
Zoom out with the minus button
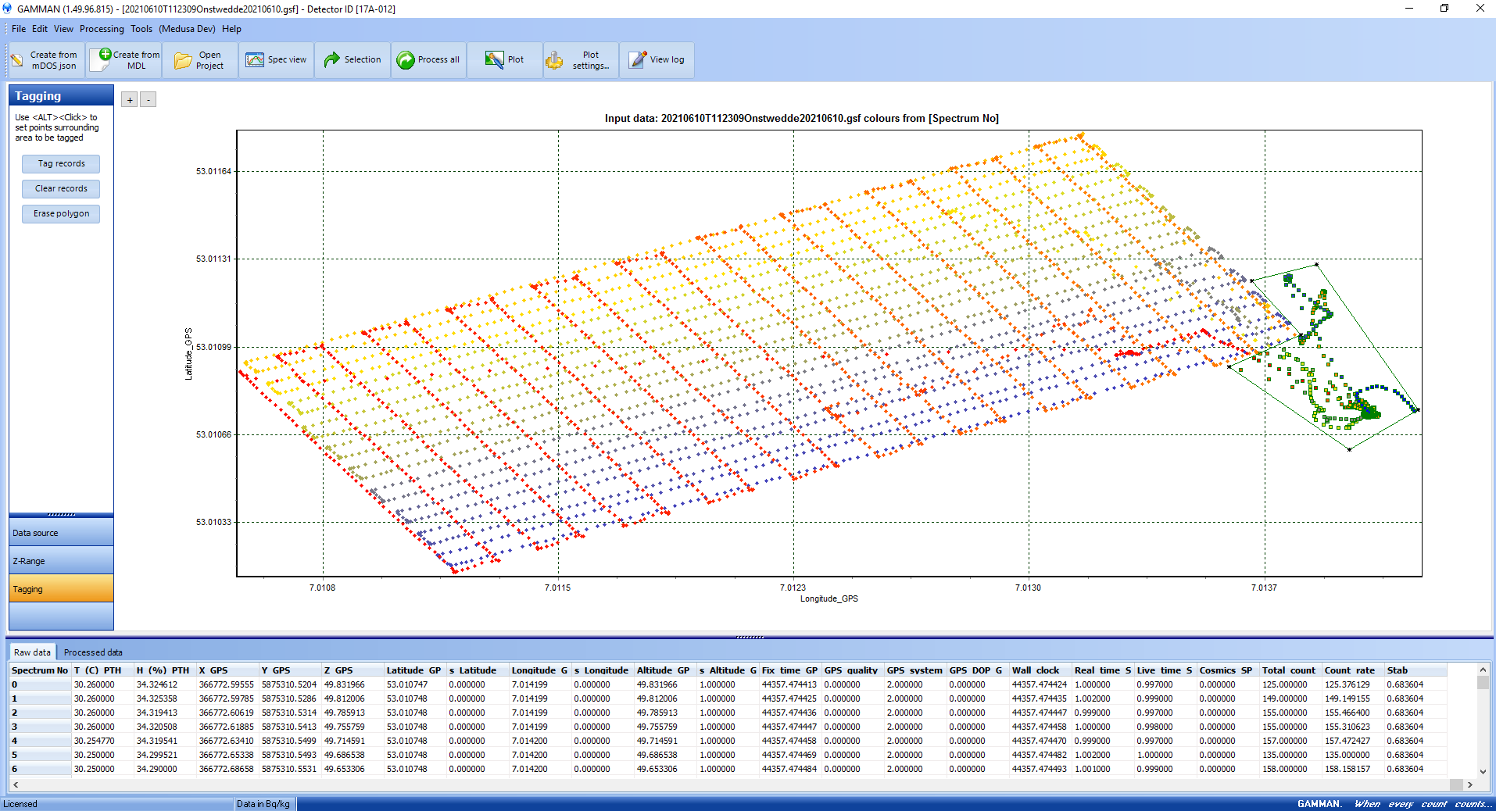pyautogui.click(x=149, y=100)
